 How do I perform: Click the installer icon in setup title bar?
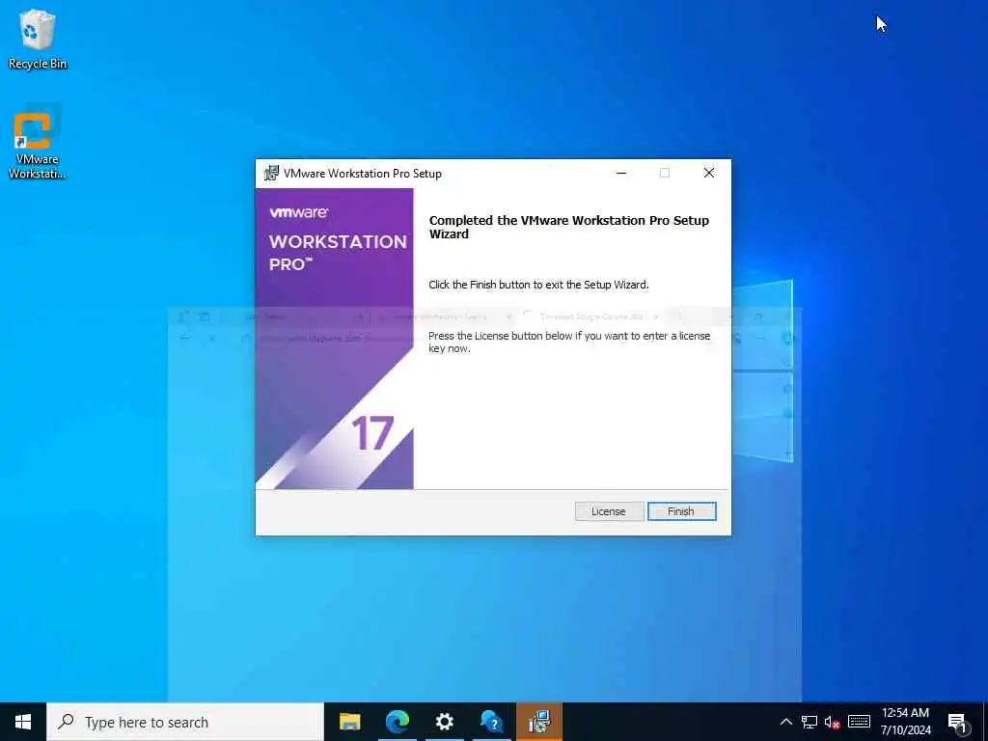(x=271, y=174)
